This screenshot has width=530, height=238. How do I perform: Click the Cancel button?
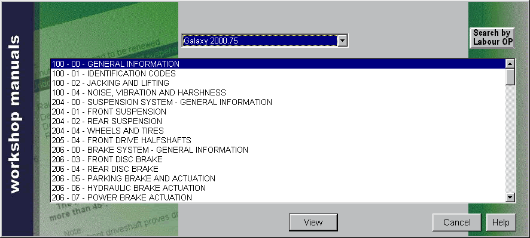(x=456, y=222)
